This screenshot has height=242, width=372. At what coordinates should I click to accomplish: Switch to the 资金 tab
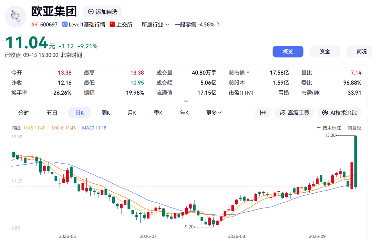point(325,51)
